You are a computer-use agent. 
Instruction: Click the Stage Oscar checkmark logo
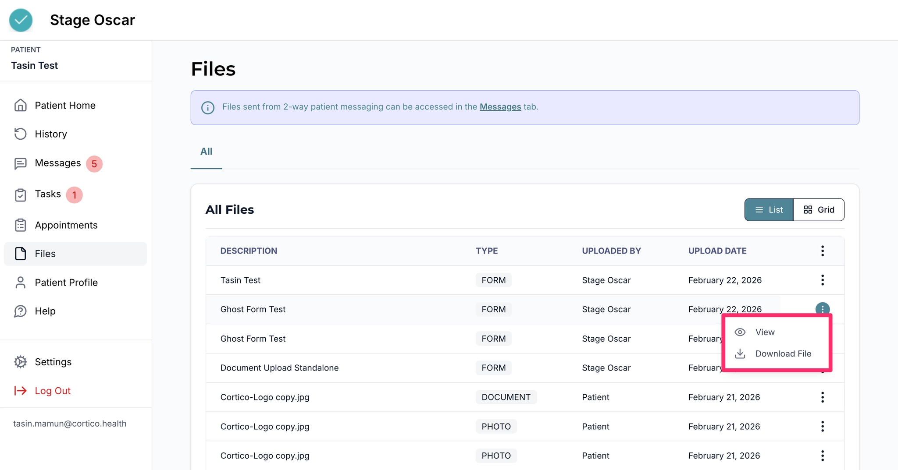[x=21, y=20]
